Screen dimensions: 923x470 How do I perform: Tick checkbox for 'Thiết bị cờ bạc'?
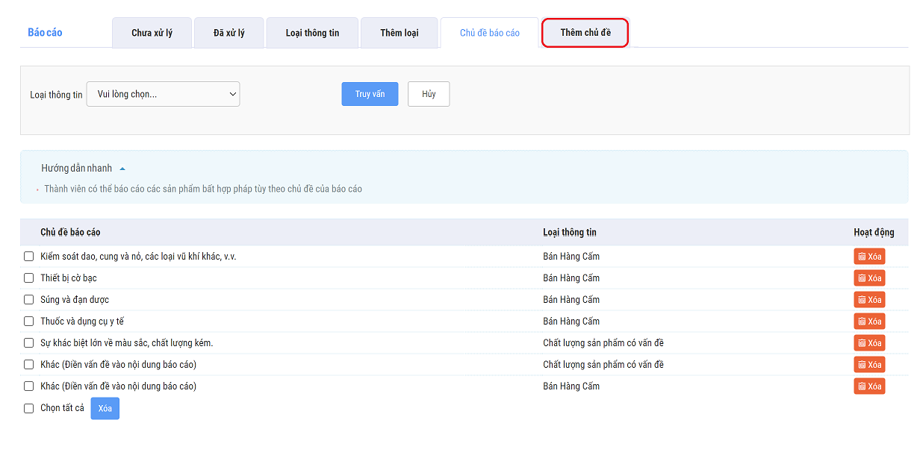[x=29, y=278]
